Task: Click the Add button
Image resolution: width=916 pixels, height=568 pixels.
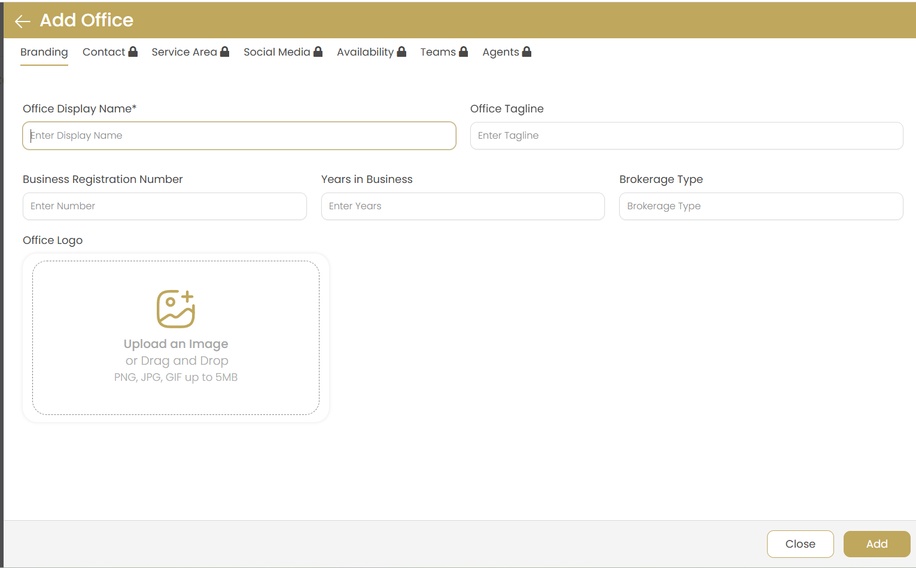Action: point(876,543)
